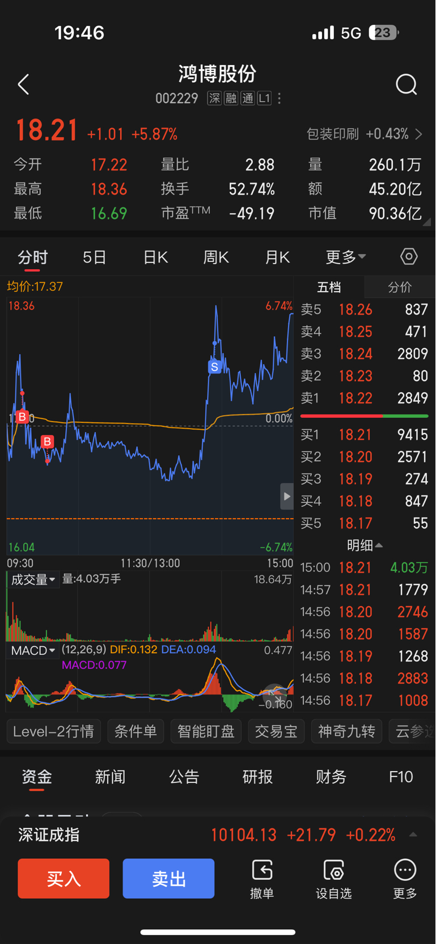This screenshot has height=944, width=436.
Task: Tap the back arrow icon
Action: [x=23, y=84]
